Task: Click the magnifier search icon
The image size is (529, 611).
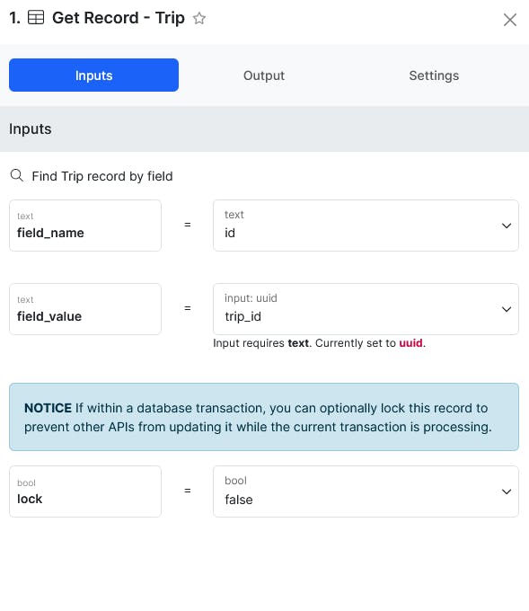Action: [17, 175]
